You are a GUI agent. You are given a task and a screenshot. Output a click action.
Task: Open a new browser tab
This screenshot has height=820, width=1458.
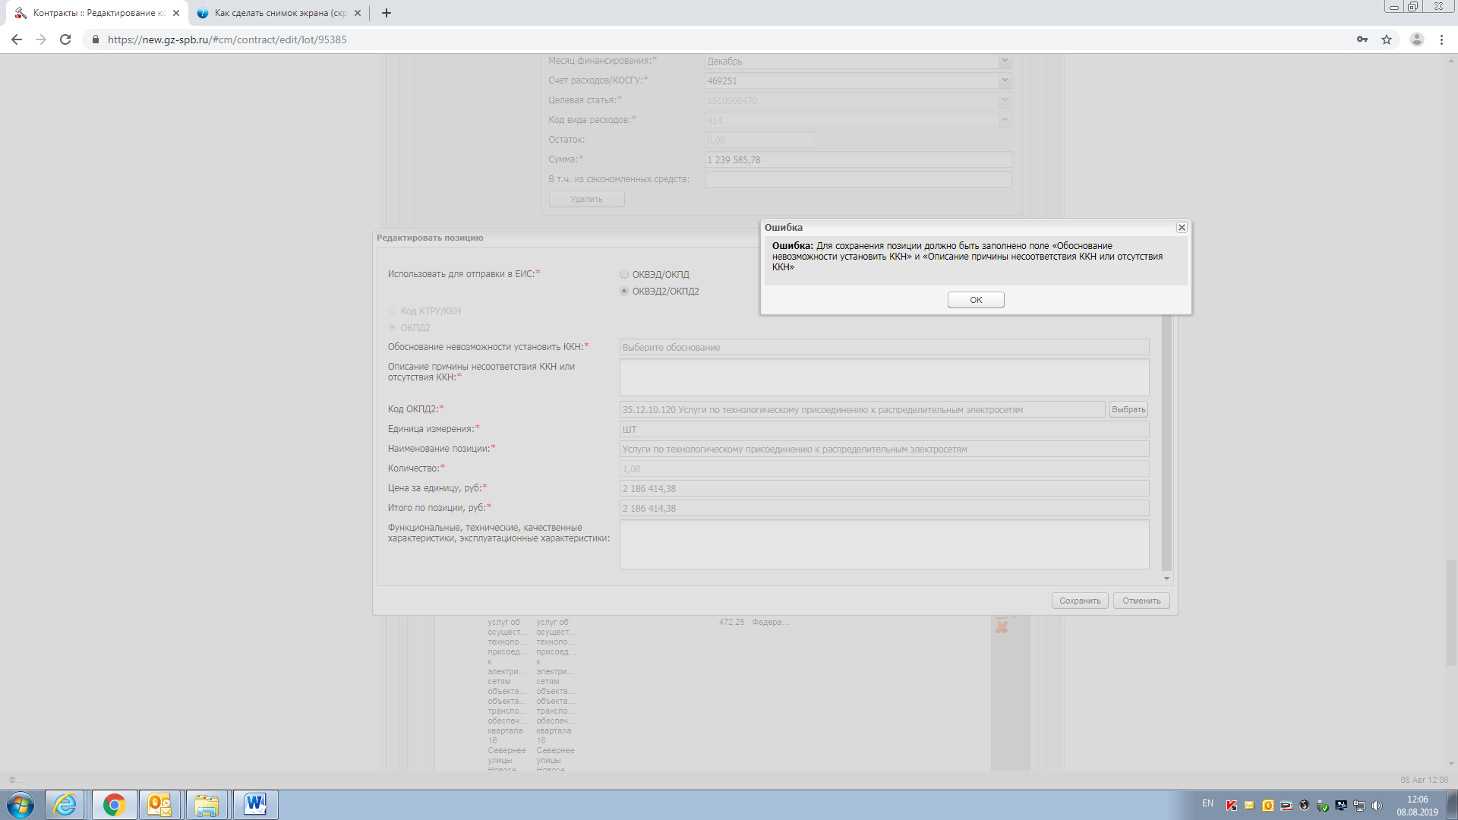[x=386, y=13]
